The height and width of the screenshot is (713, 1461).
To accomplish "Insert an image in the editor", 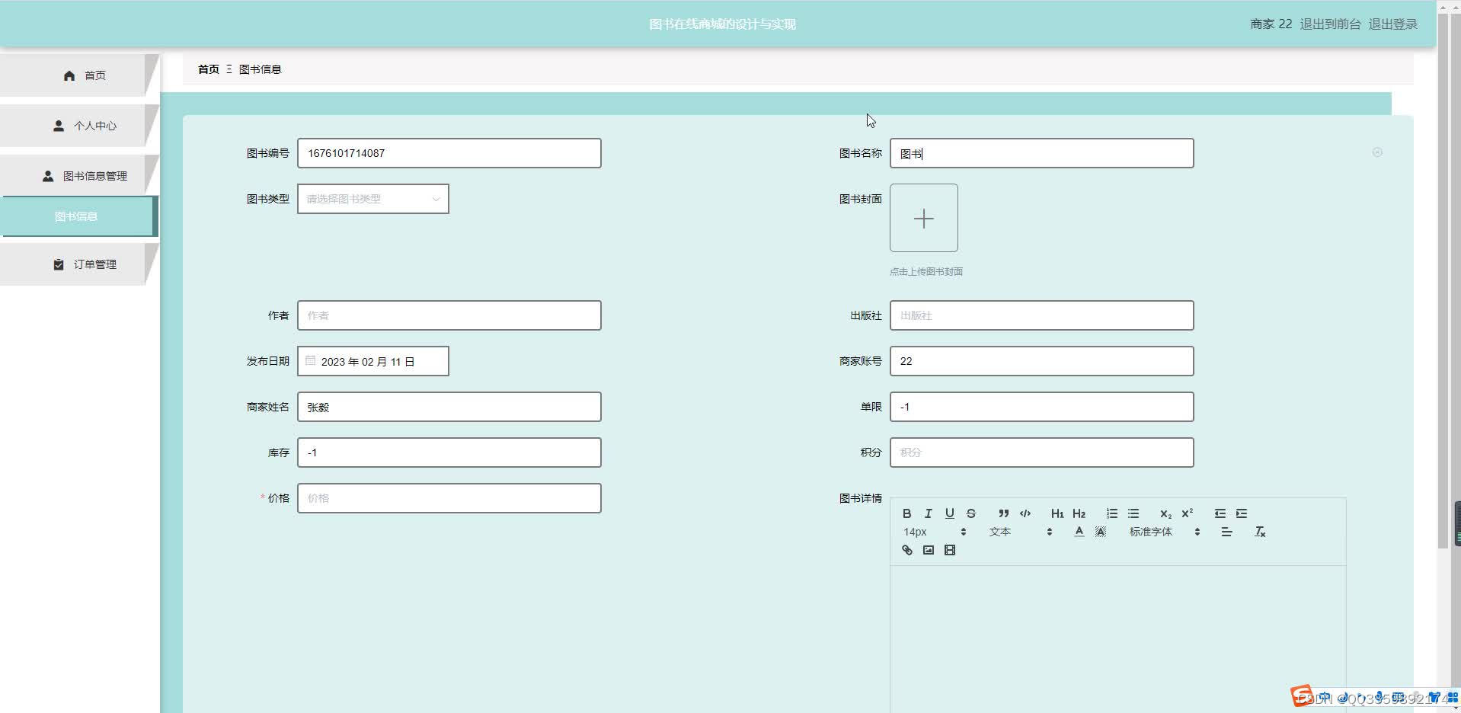I will pyautogui.click(x=928, y=550).
